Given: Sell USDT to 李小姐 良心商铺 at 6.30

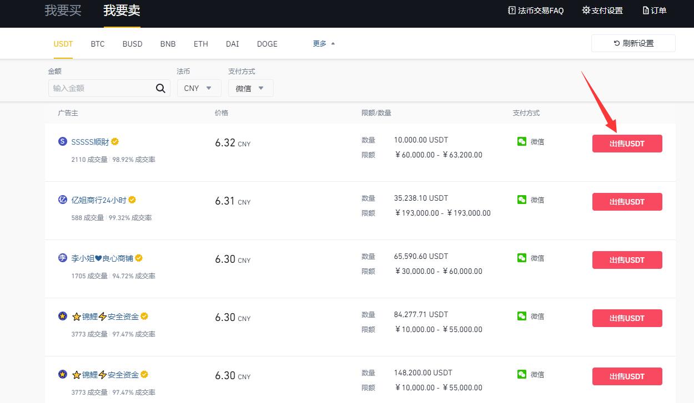Looking at the screenshot, I should tap(627, 260).
